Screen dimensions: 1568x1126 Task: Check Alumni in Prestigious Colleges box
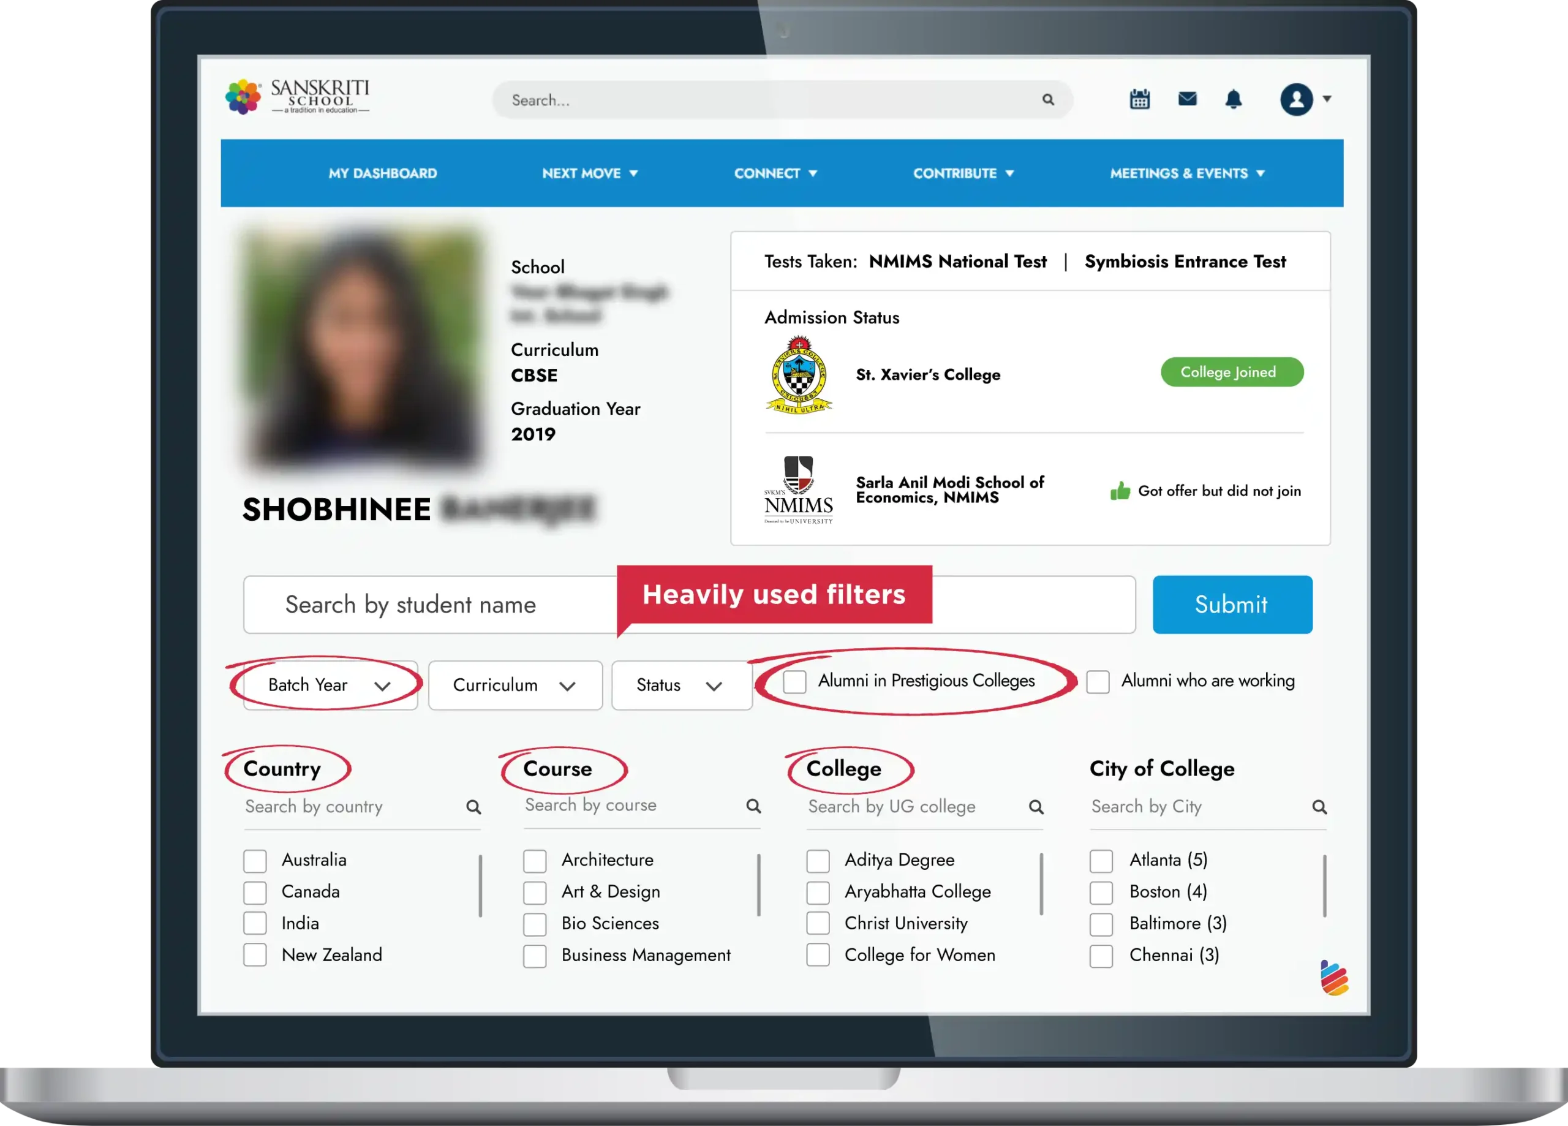794,682
